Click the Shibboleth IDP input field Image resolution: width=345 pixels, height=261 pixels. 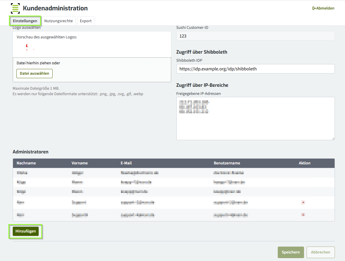point(256,69)
